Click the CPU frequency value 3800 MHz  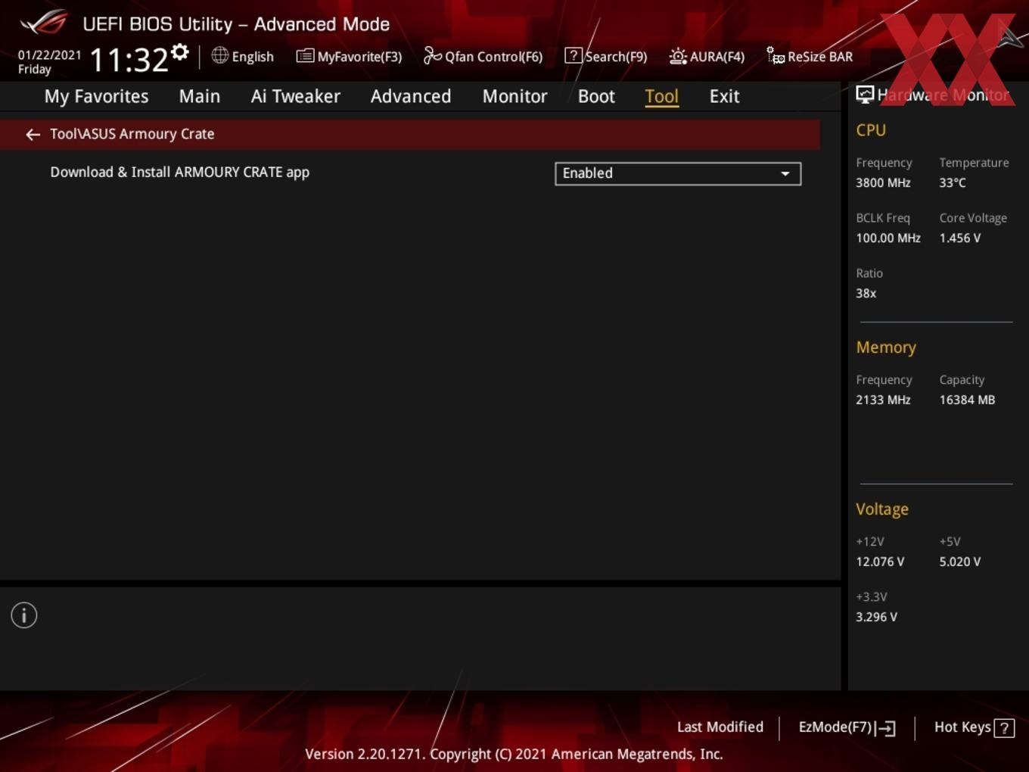883,182
